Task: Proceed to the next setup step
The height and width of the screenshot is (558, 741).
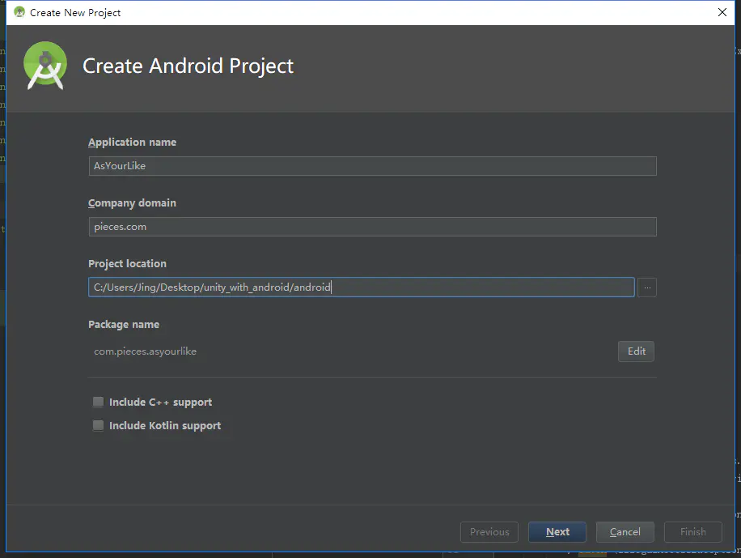Action: 557,532
